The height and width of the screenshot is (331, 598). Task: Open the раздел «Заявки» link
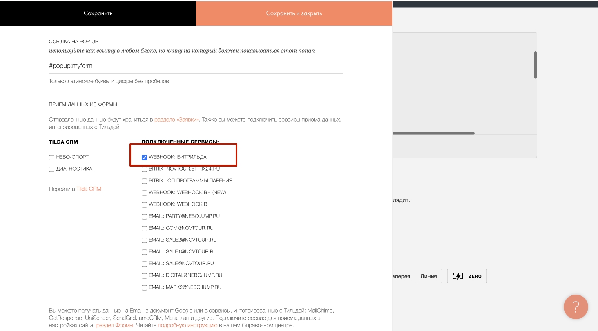176,120
